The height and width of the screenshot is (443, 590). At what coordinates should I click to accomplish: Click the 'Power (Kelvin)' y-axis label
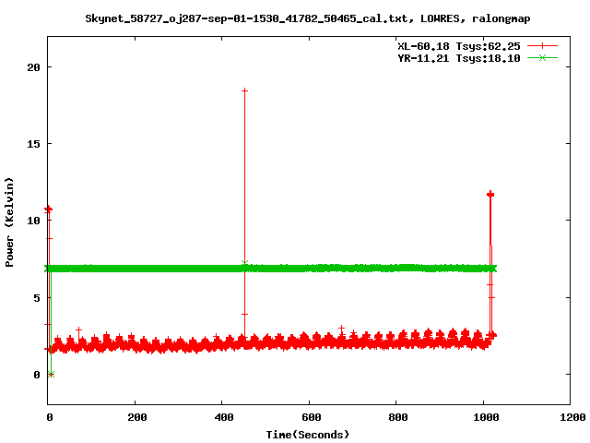tap(9, 222)
